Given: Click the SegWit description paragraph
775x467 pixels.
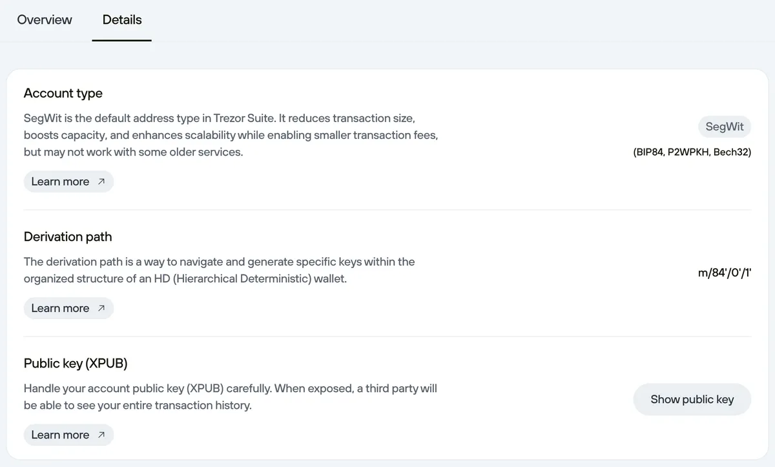Looking at the screenshot, I should (231, 134).
